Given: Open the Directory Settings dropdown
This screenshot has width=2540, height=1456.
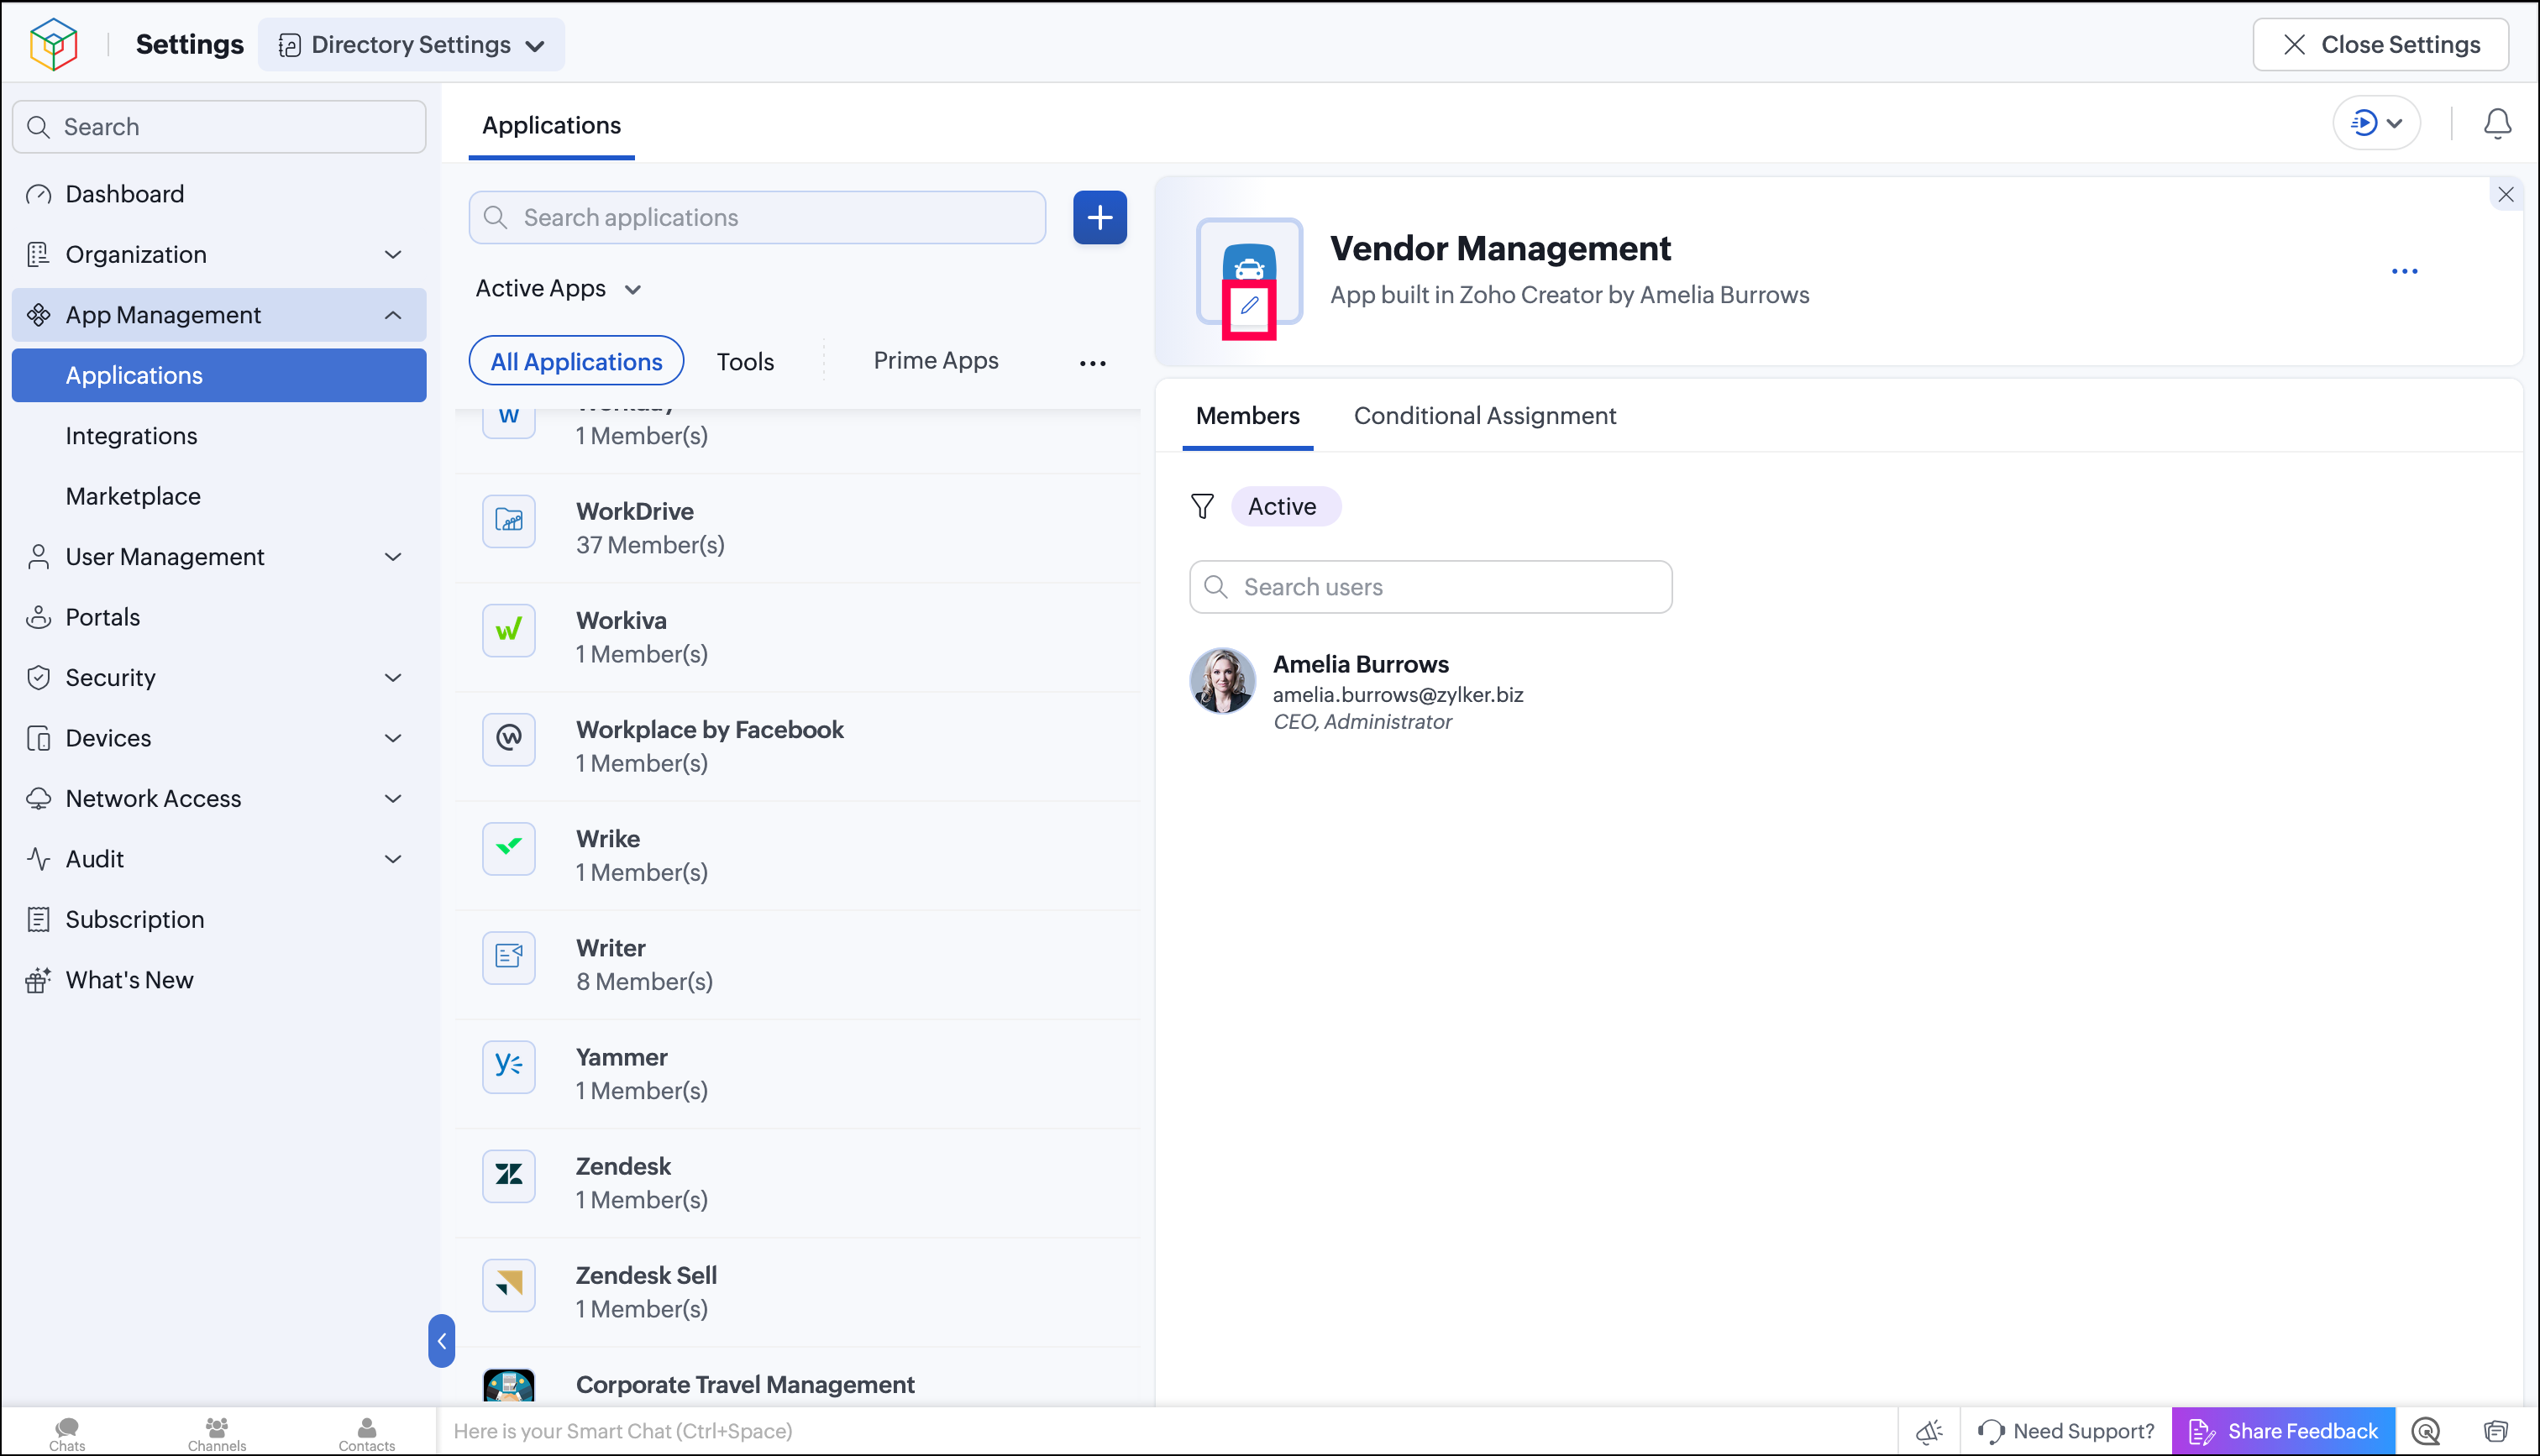Looking at the screenshot, I should [x=411, y=44].
